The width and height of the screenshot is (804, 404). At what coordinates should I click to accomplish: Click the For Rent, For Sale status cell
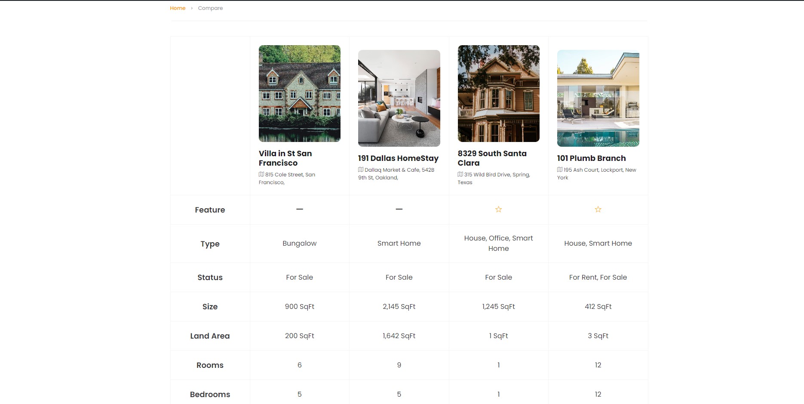pos(598,278)
